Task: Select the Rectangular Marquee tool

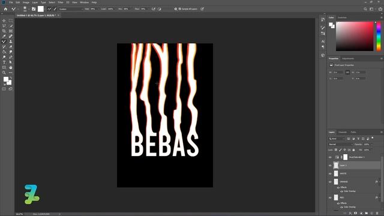Action: pyautogui.click(x=11, y=20)
